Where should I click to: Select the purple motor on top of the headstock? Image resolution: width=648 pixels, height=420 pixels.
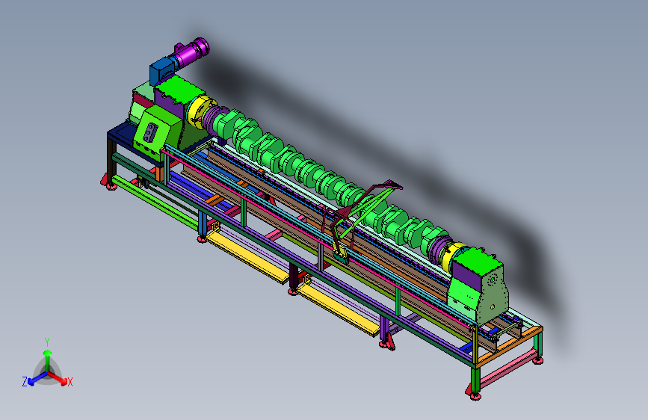191,52
